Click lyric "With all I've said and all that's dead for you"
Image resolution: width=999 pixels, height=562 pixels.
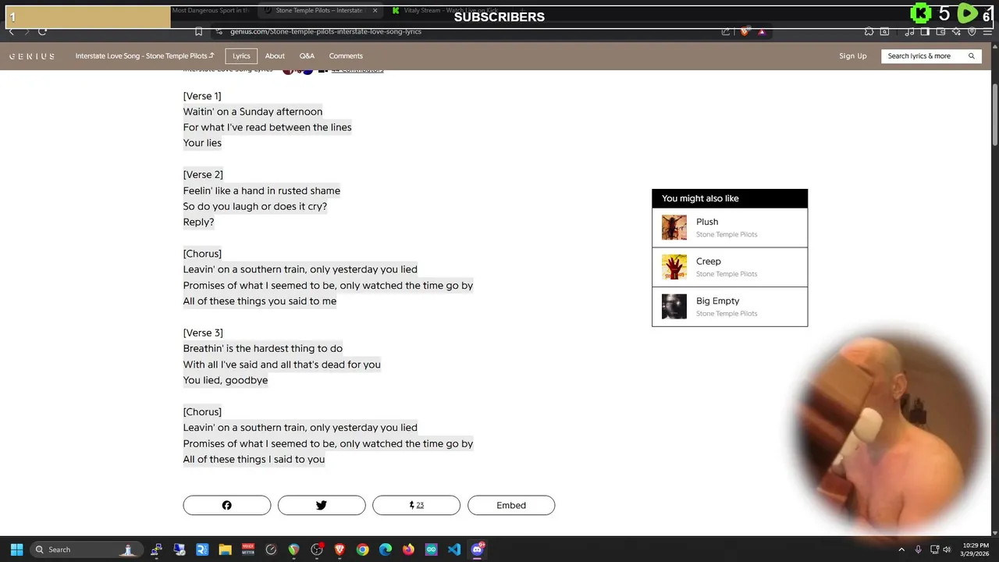(x=282, y=365)
